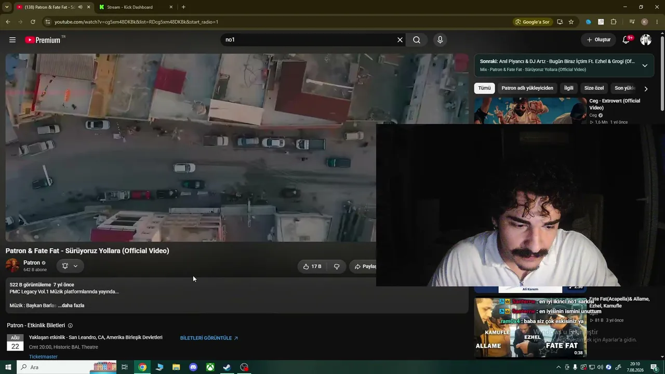665x374 pixels.
Task: Open a new browser tab
Action: pyautogui.click(x=183, y=7)
